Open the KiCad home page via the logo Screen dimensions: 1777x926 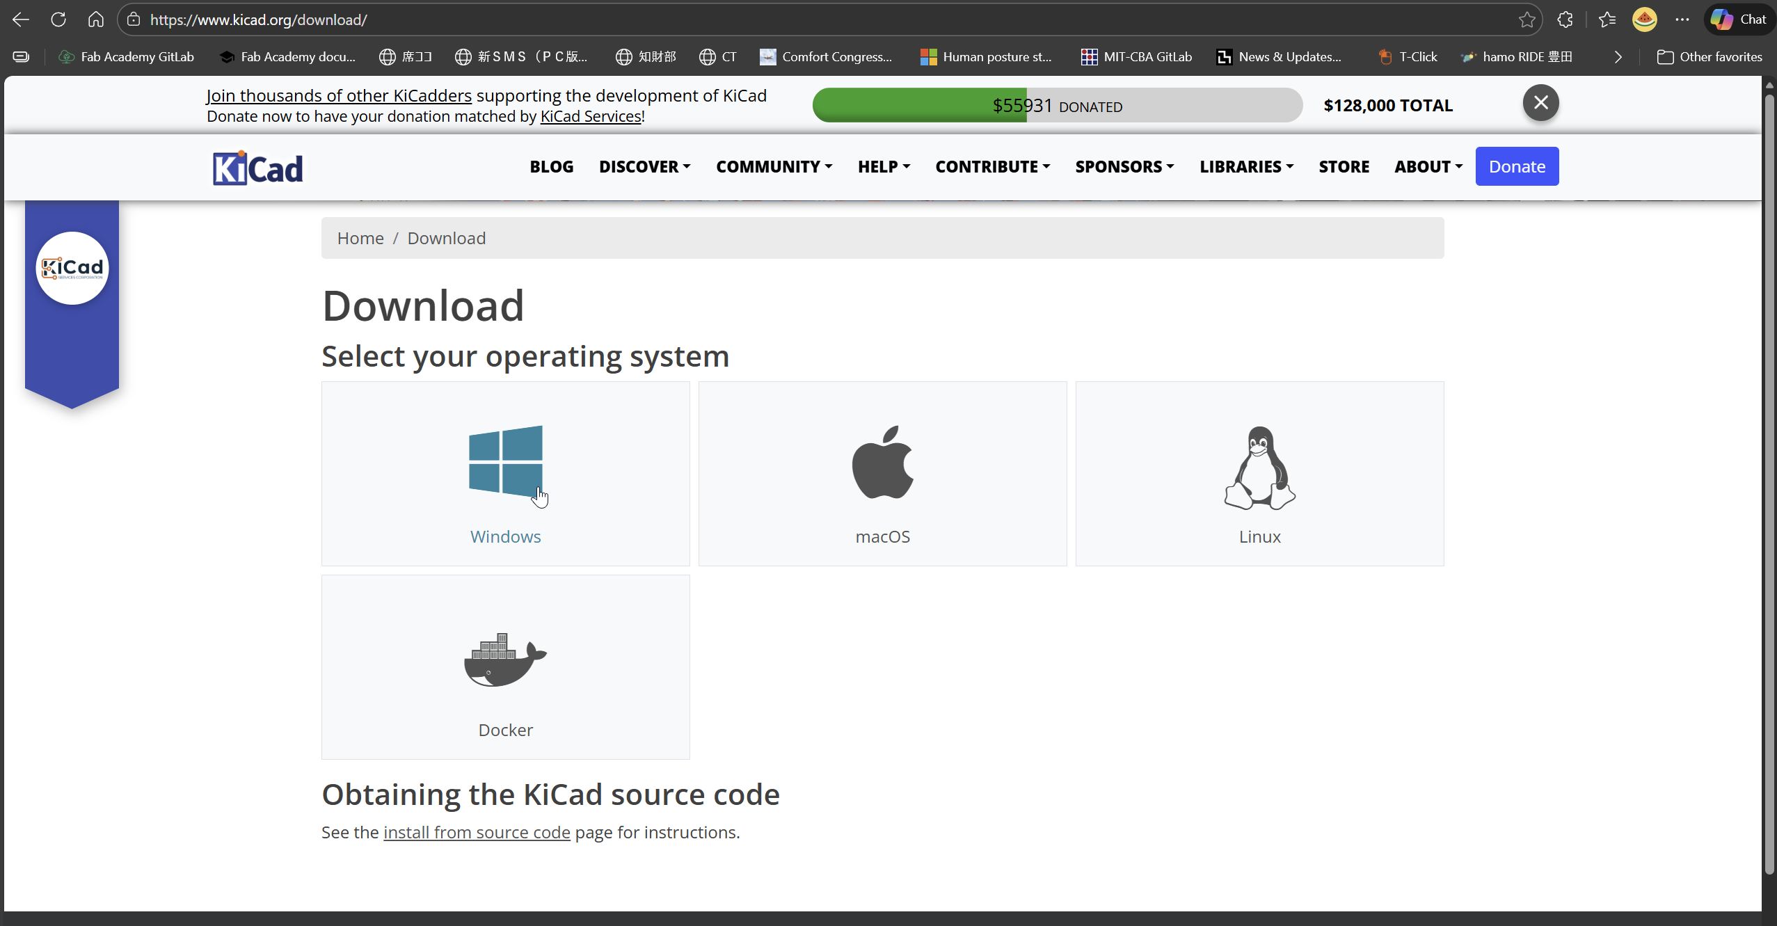click(255, 167)
